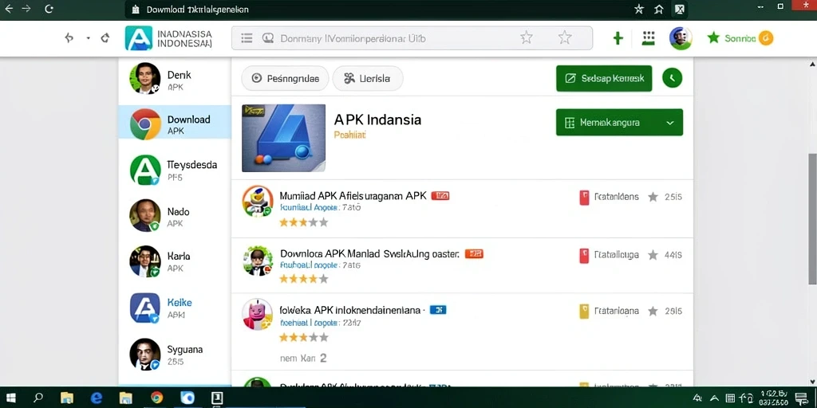The image size is (817, 408).
Task: Select Denk APK in the sidebar
Action: click(175, 80)
